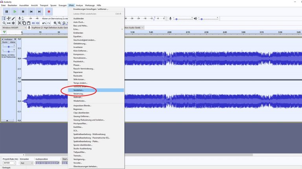Screen dimensions: 302x169
Task: Fit selection to window width
Action: tap(64, 23)
